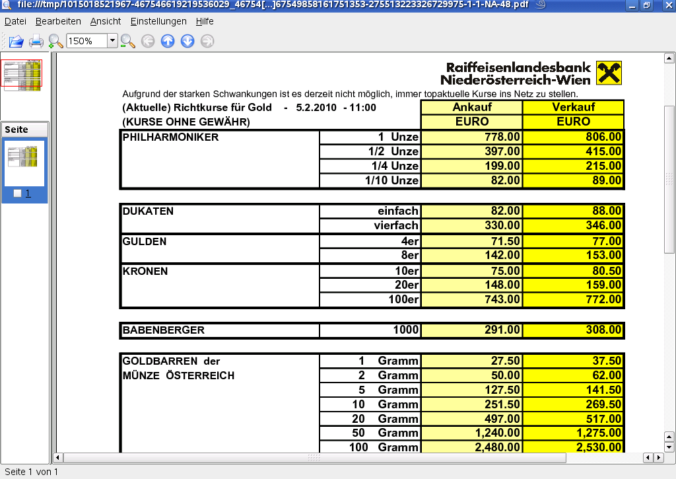676x479 pixels.
Task: Click the grayed-out back navigation arrow
Action: (x=148, y=42)
